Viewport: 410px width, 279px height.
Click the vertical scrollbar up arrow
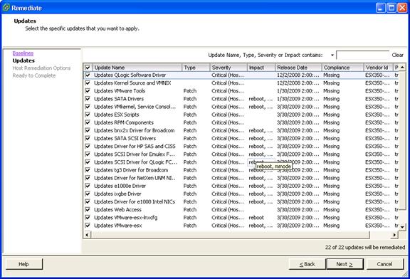tap(402, 68)
